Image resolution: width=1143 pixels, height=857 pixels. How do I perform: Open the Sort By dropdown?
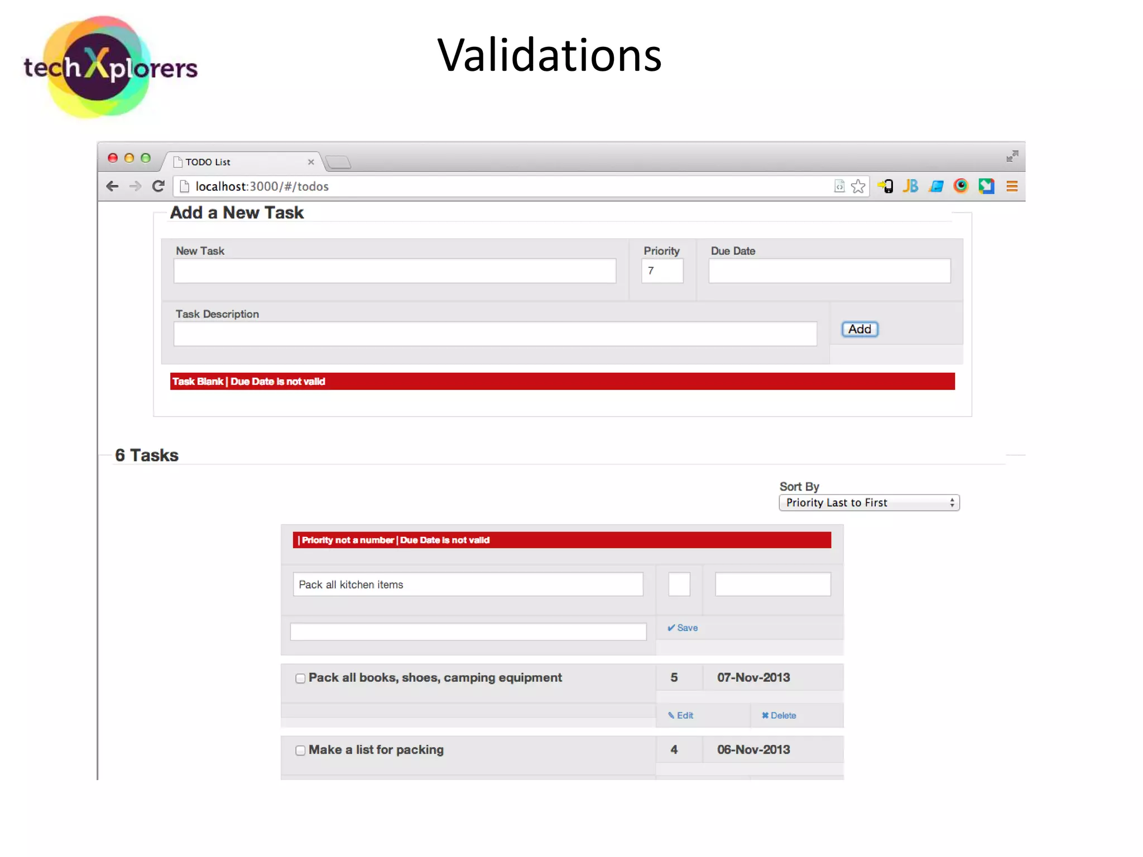pos(869,503)
